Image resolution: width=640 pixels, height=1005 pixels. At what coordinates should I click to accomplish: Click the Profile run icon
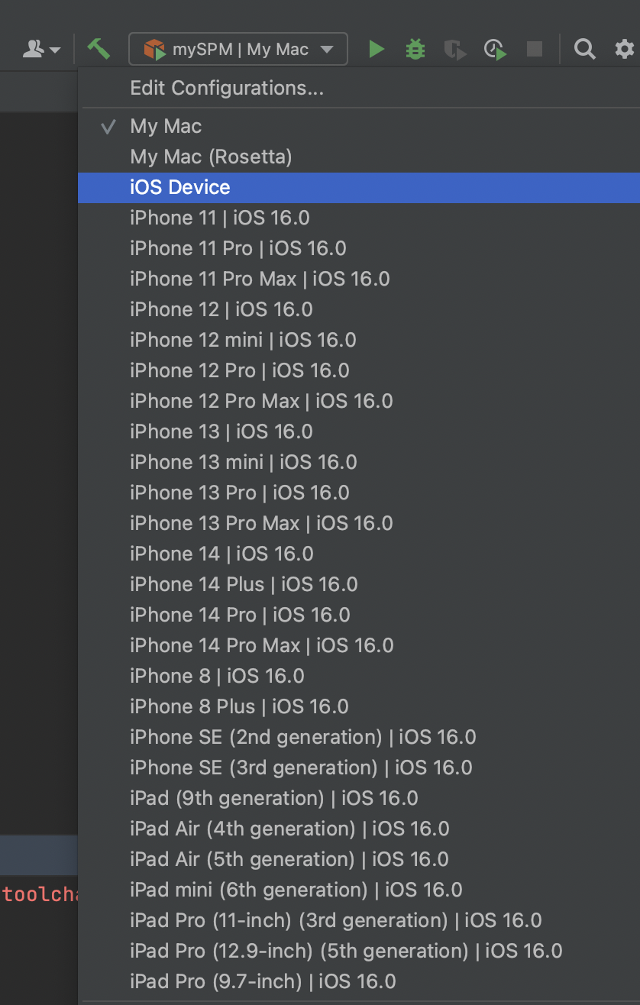pyautogui.click(x=496, y=50)
